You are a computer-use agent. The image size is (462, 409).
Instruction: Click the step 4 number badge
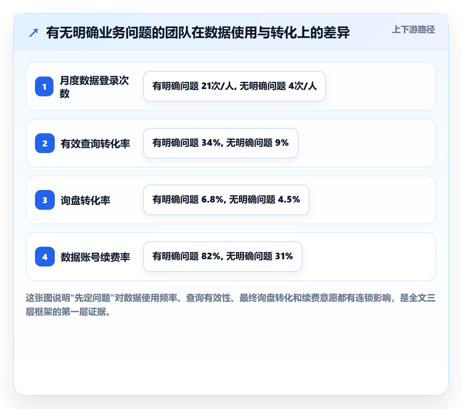tap(45, 257)
